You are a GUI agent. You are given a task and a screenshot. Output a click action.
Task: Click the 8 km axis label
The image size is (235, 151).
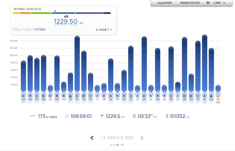pyautogui.click(x=14, y=63)
